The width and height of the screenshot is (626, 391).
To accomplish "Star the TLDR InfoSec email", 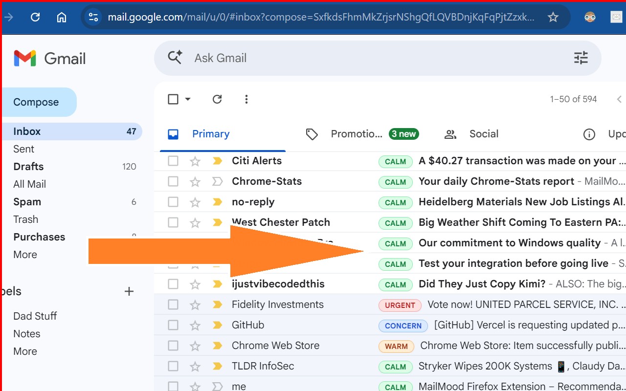I will (195, 366).
